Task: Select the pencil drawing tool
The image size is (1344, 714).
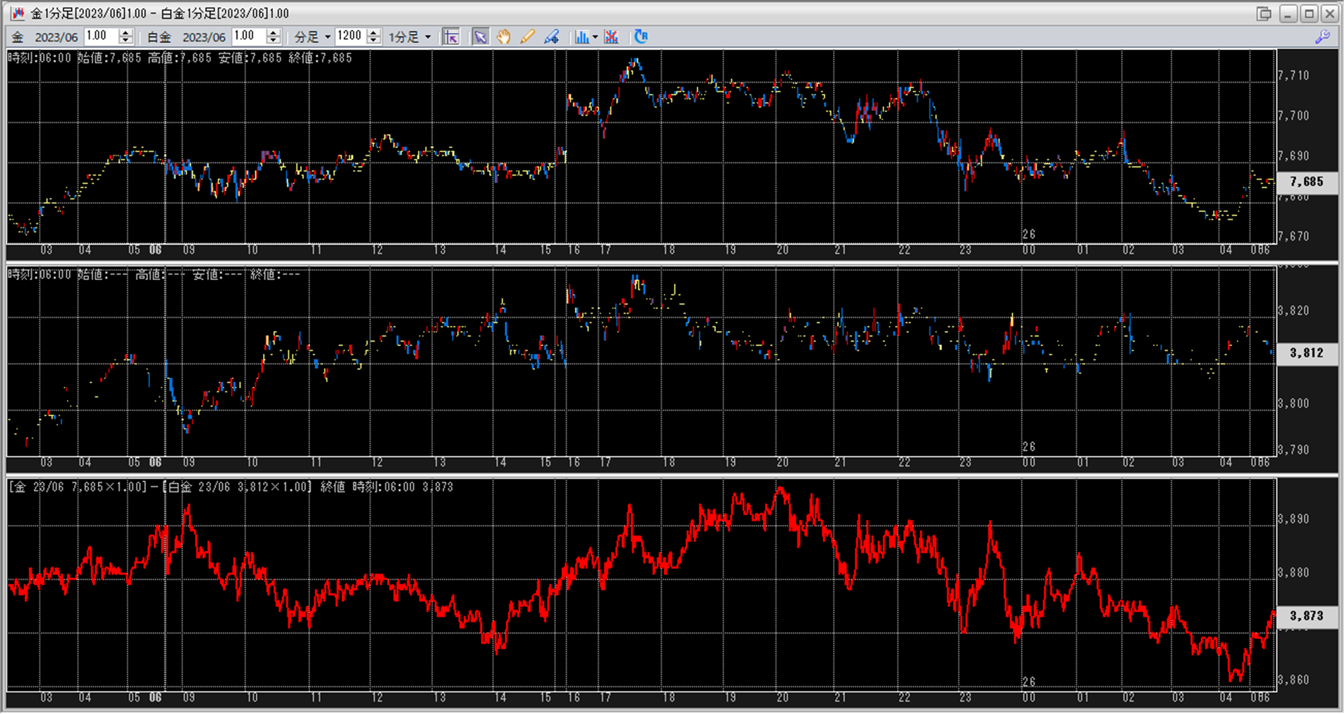Action: pyautogui.click(x=527, y=37)
